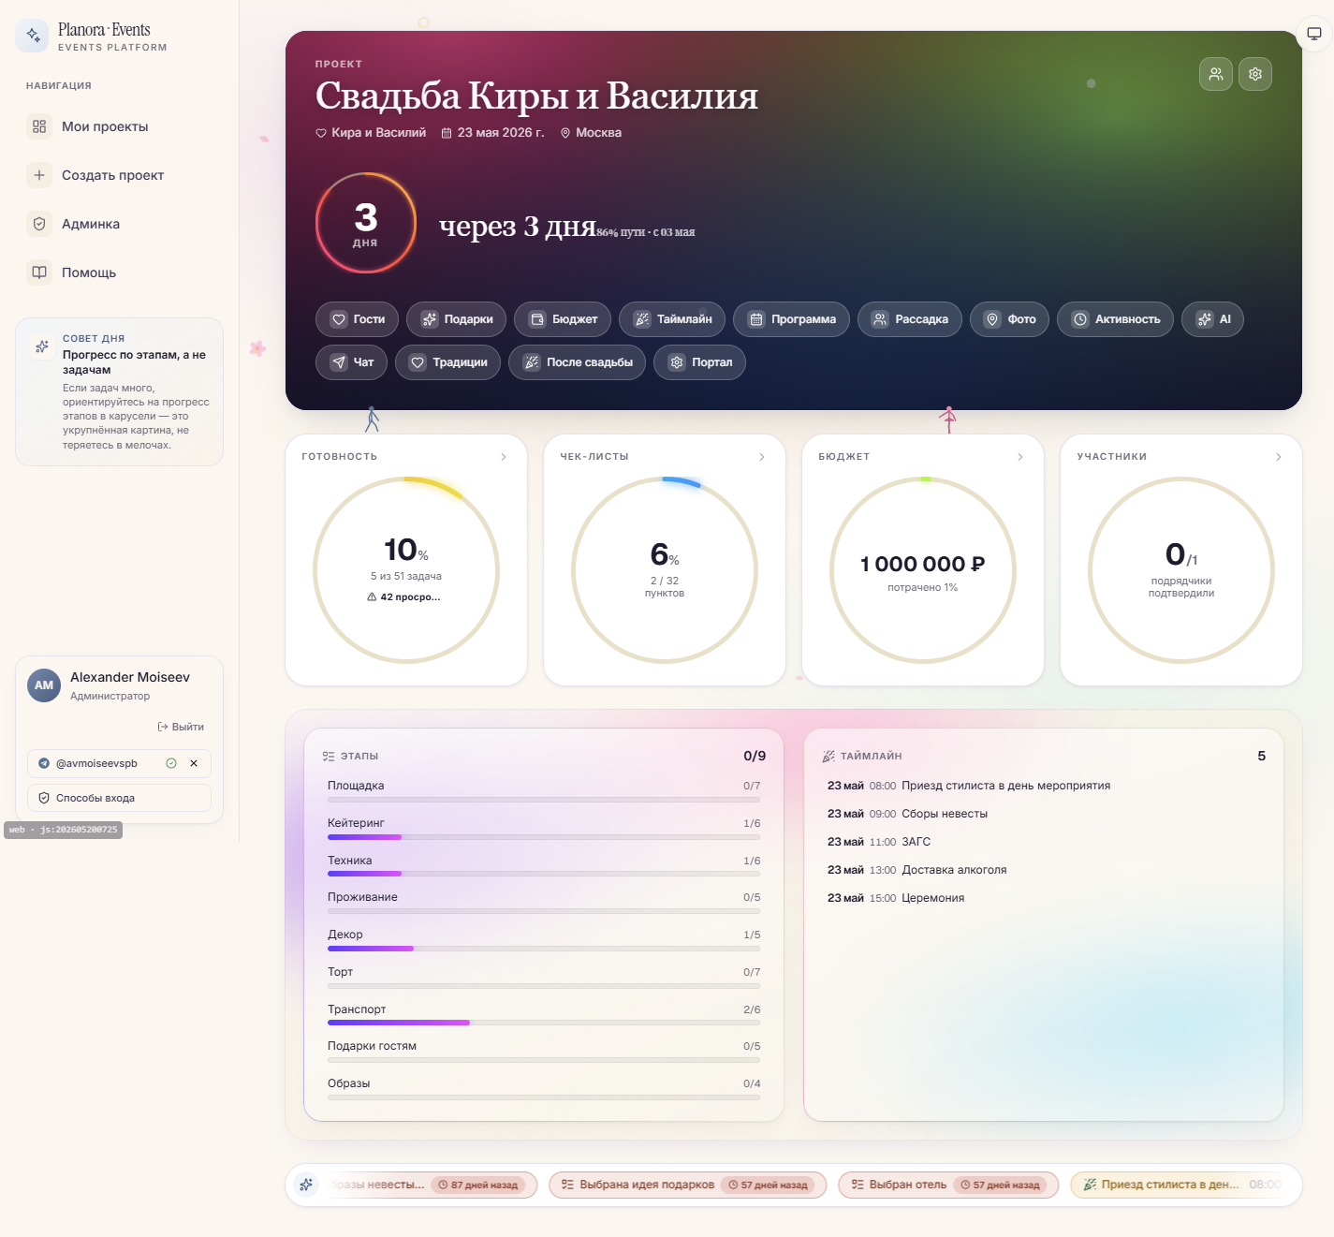This screenshot has width=1334, height=1237.
Task: Click the verified check next to @avmoiseevspb
Action: (171, 763)
